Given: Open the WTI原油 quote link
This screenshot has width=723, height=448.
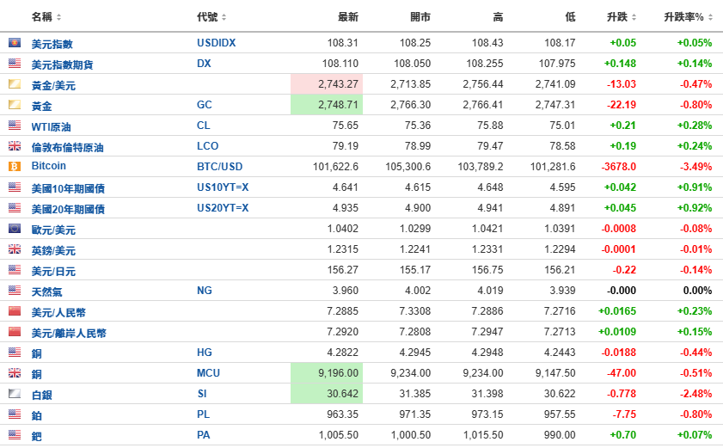Looking at the screenshot, I should (53, 126).
